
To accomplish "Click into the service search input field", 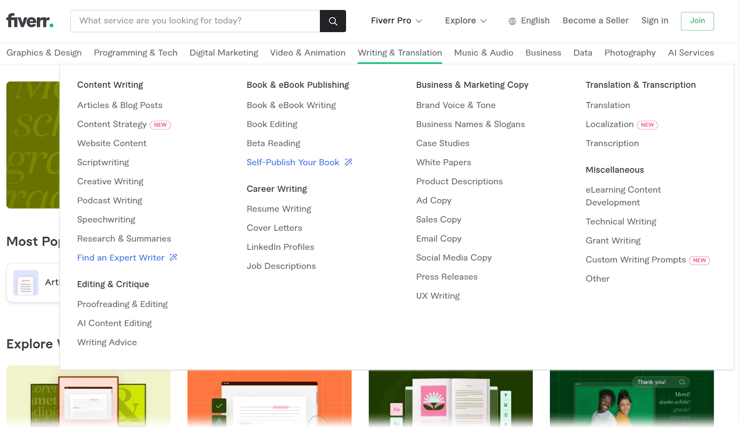I will pyautogui.click(x=194, y=21).
